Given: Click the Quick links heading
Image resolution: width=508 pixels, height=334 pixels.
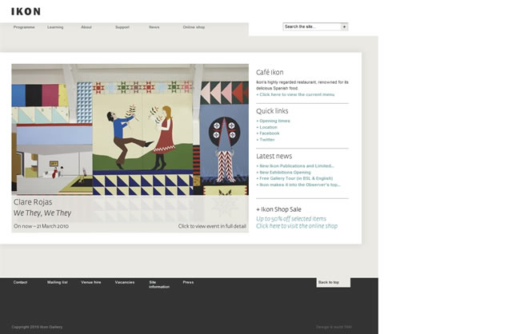Looking at the screenshot, I should pos(272,111).
